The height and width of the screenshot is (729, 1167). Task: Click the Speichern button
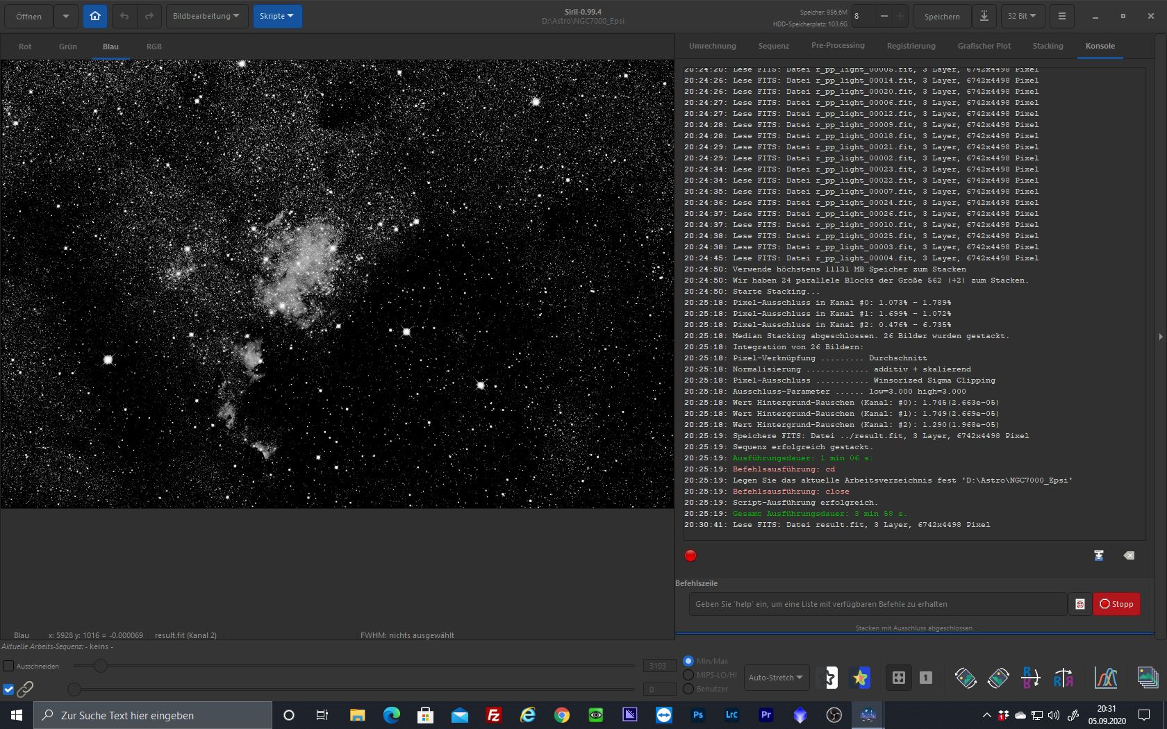942,16
